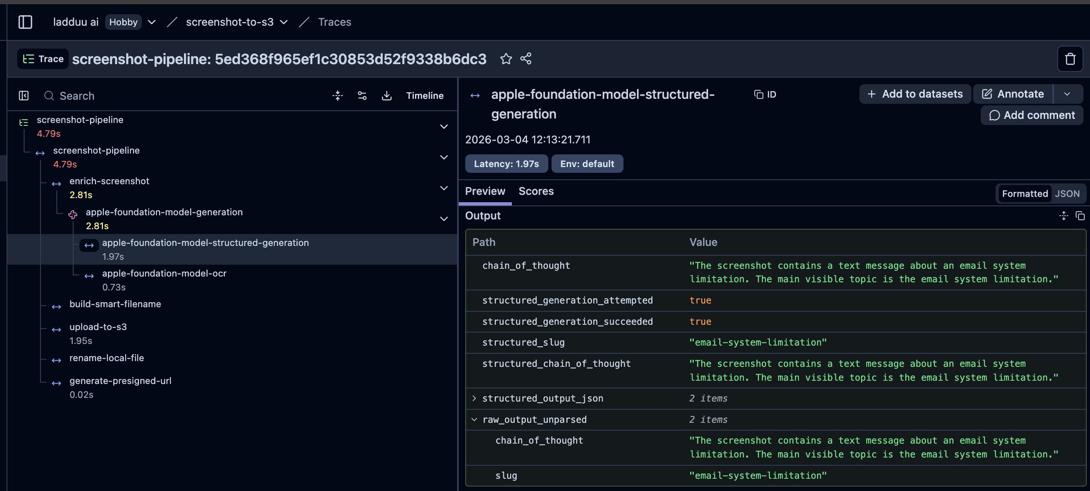Viewport: 1090px width, 491px height.
Task: Click the download trace icon
Action: pyautogui.click(x=386, y=96)
